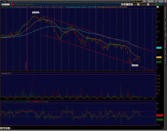Click the gray square icon at bottom left
The height and width of the screenshot is (131, 167).
coord(6,128)
